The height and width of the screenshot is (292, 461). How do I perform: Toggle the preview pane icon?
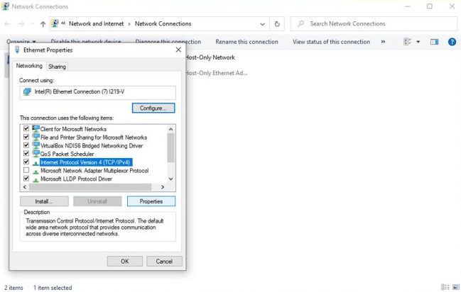click(434, 42)
